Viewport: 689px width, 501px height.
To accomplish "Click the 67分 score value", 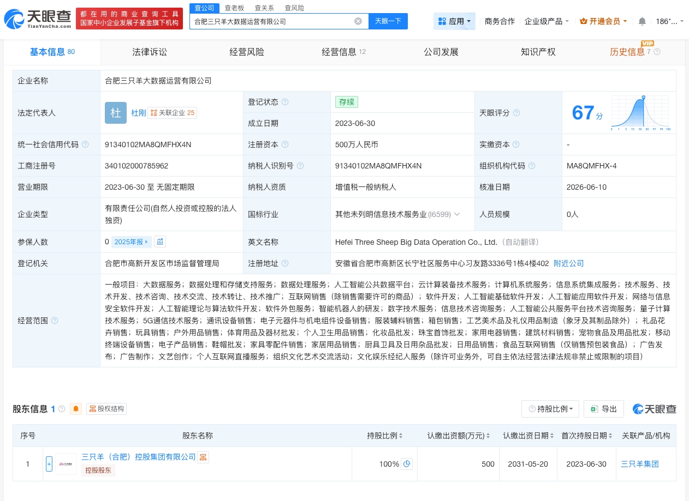I will click(x=587, y=113).
